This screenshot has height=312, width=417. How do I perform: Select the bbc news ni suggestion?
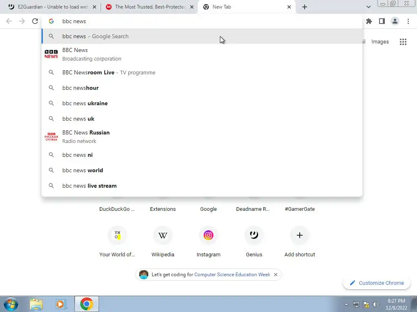click(x=202, y=155)
